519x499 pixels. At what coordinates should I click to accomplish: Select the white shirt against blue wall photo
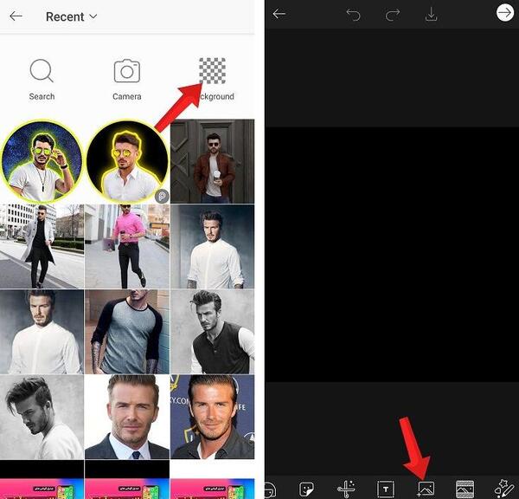(x=213, y=246)
